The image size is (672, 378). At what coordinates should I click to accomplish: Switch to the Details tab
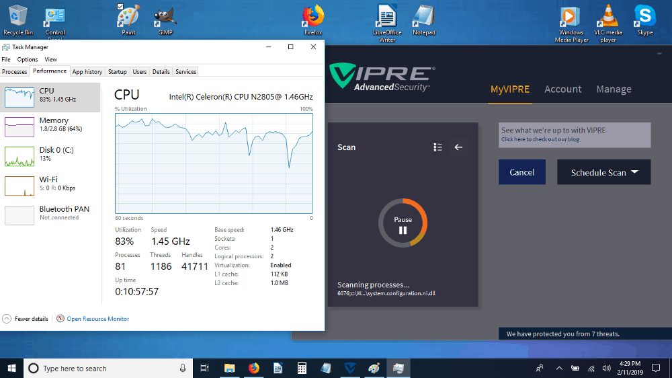(161, 72)
